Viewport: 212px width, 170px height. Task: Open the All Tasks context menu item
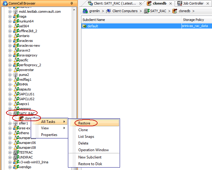click(49, 122)
